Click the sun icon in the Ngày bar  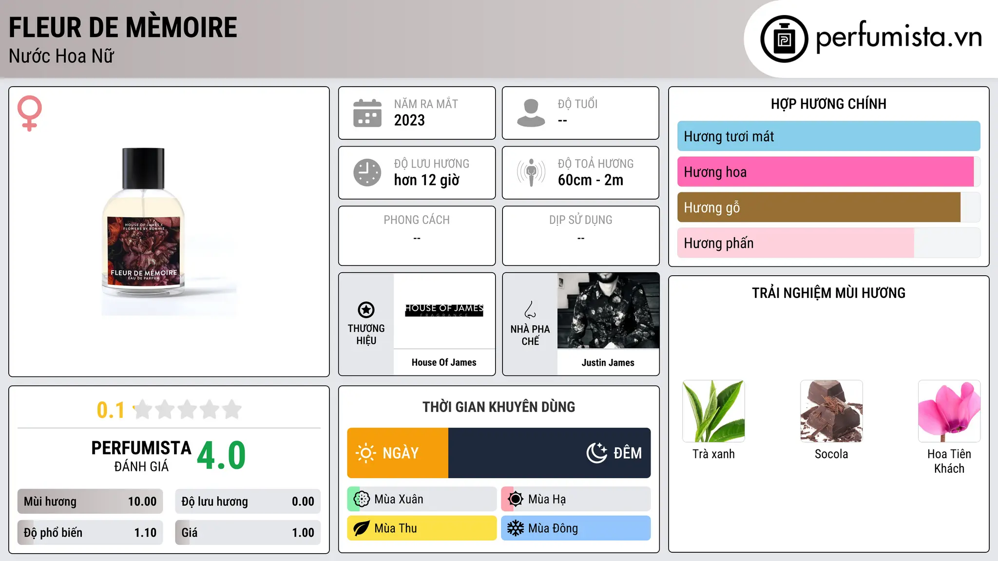click(366, 453)
